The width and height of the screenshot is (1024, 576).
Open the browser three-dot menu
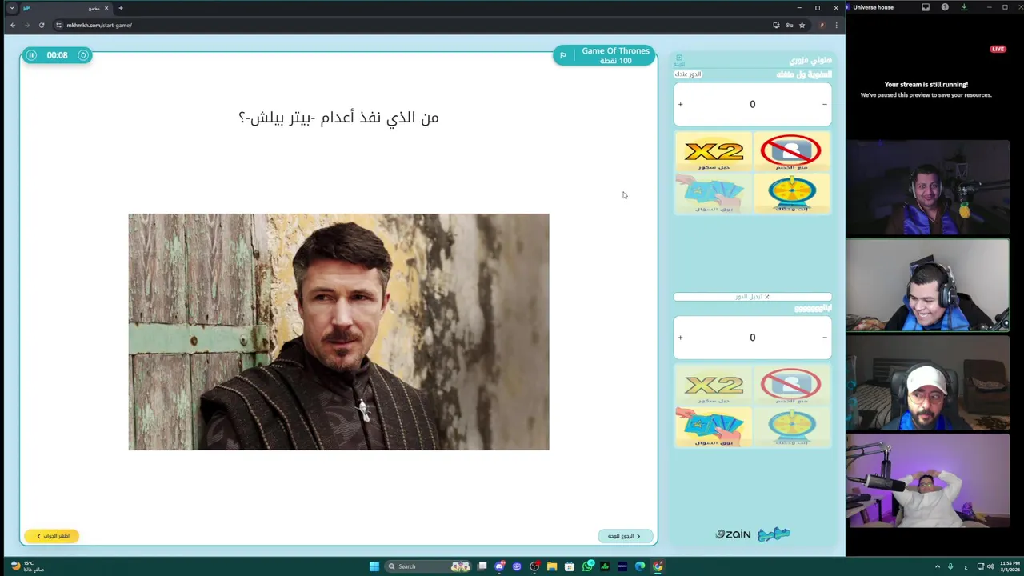click(837, 25)
